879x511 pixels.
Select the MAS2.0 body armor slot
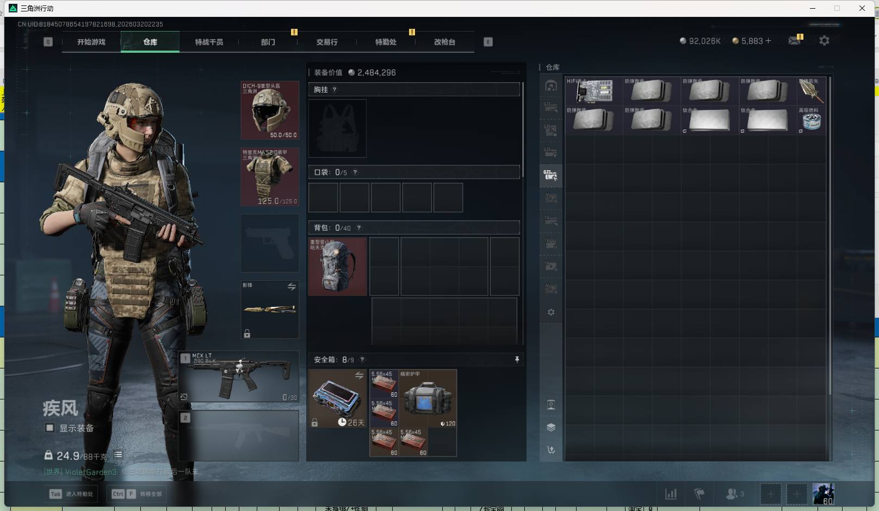[270, 177]
